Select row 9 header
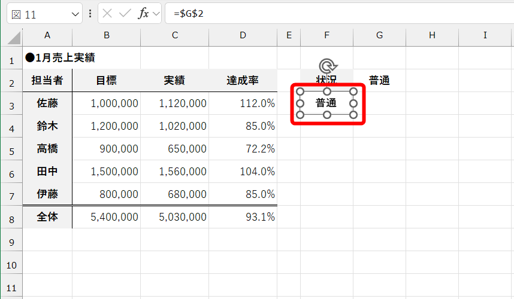The width and height of the screenshot is (514, 299). (x=11, y=239)
